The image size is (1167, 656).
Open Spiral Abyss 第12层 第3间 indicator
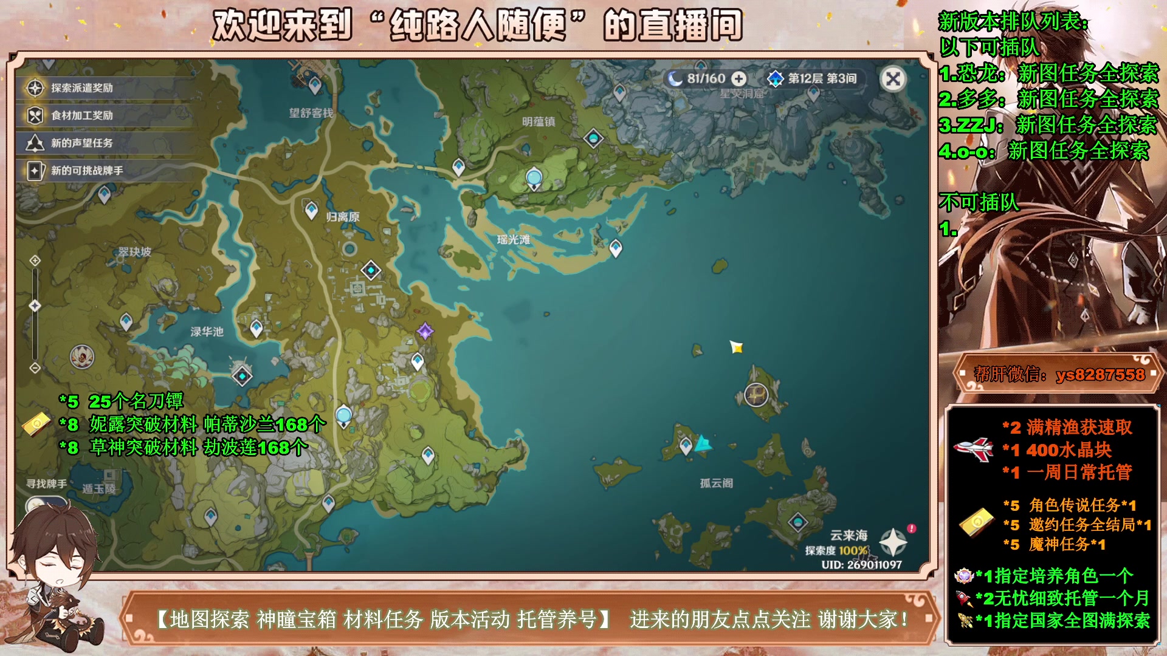point(813,78)
